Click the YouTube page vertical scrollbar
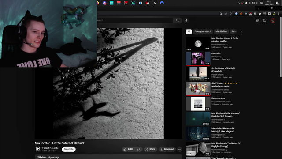This screenshot has width=282, height=159. [281, 47]
